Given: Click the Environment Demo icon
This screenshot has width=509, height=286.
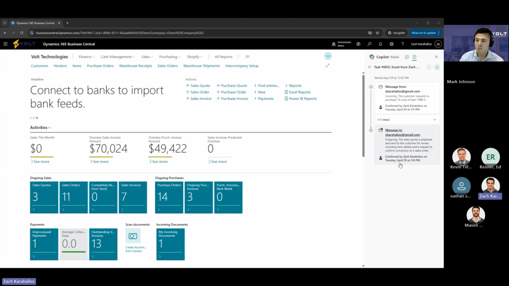Looking at the screenshot, I should coord(334,44).
